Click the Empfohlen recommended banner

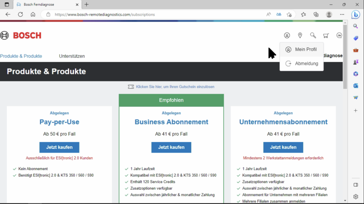pyautogui.click(x=171, y=100)
